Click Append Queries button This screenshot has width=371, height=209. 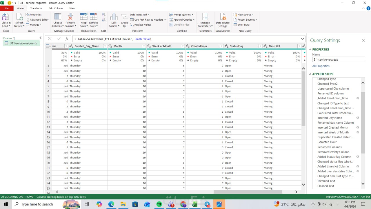pyautogui.click(x=182, y=20)
